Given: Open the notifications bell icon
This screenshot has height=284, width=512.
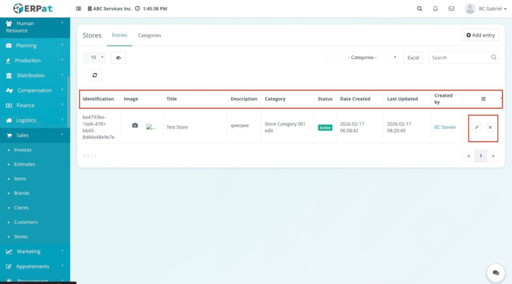Looking at the screenshot, I should [435, 8].
